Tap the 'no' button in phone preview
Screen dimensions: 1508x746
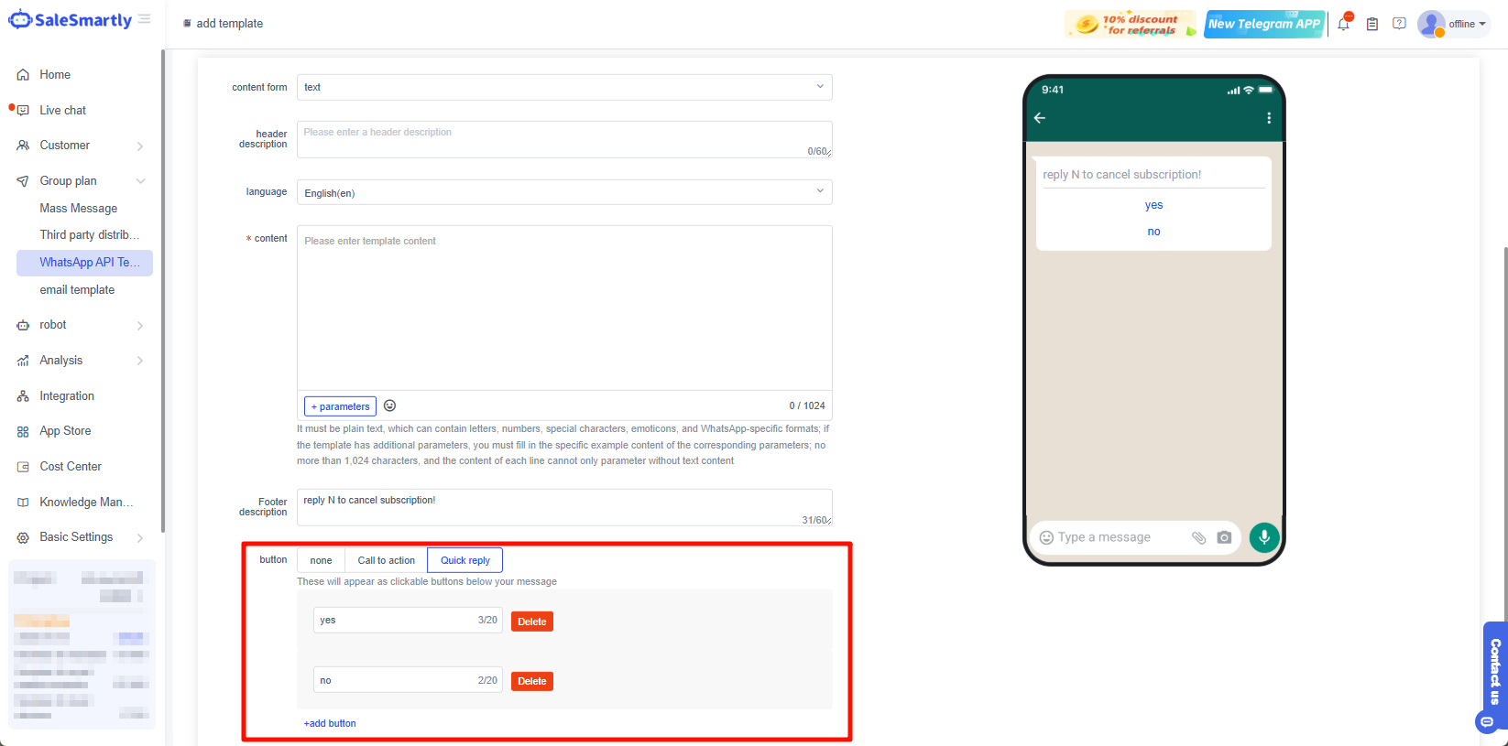click(1153, 232)
